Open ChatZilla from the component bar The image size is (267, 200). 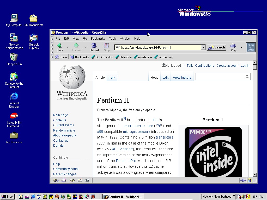tap(87, 180)
